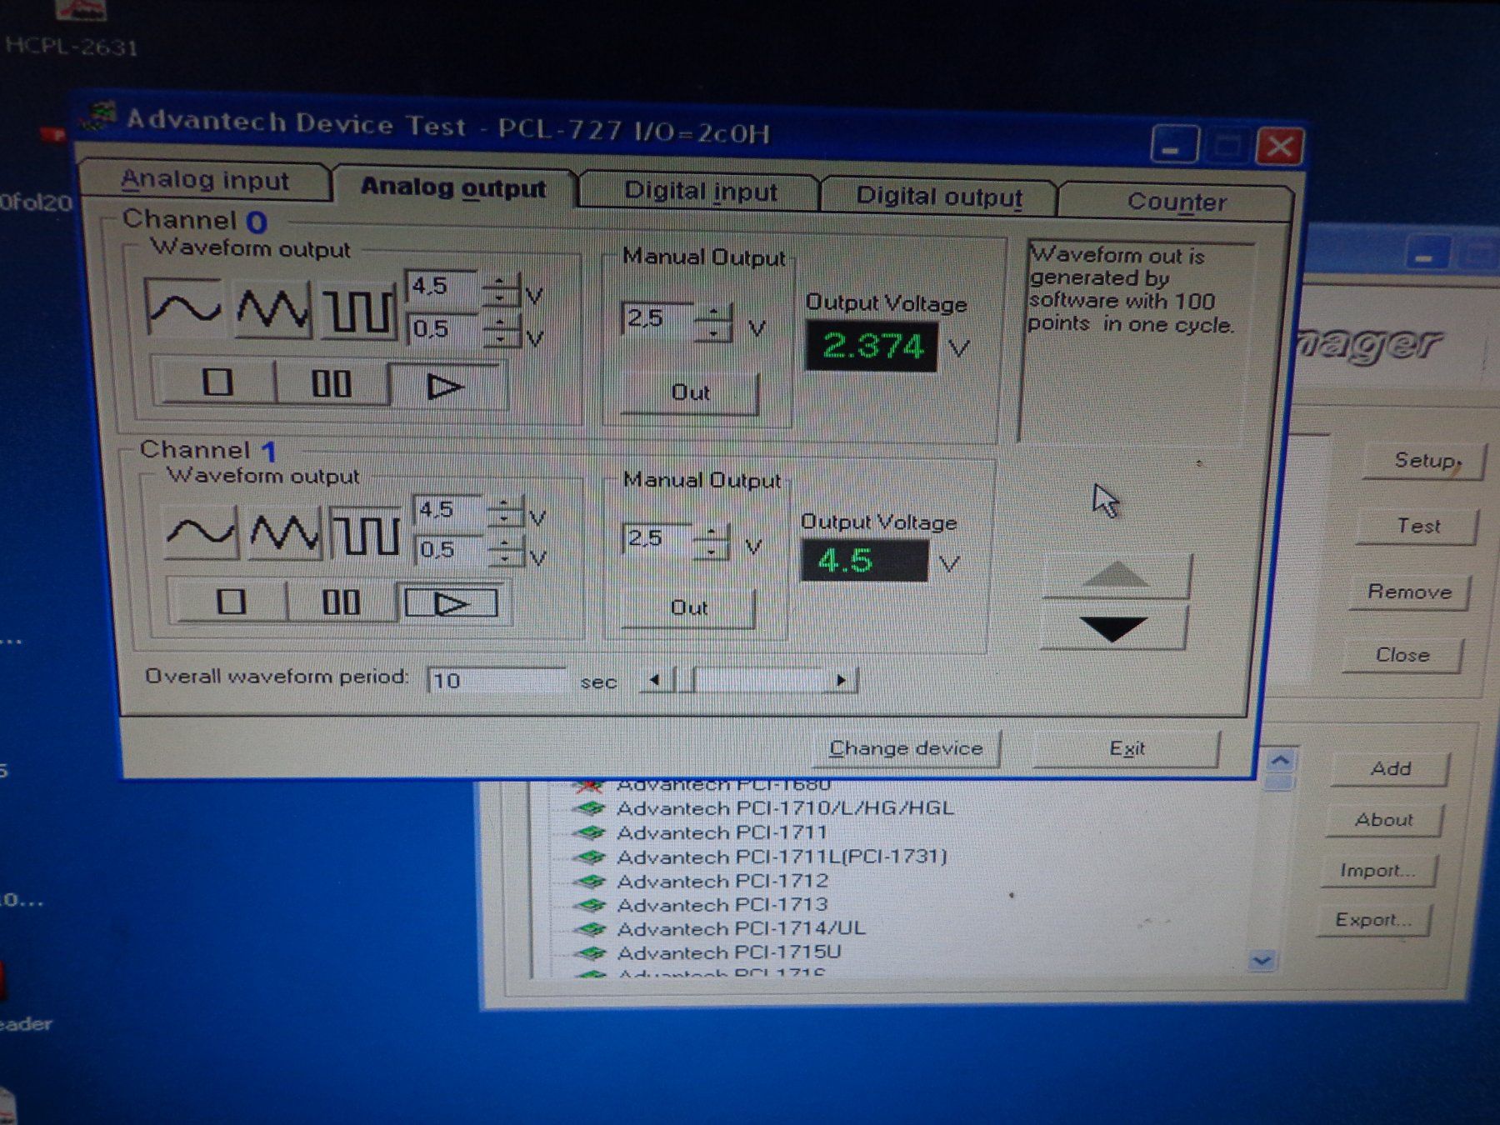Viewport: 1500px width, 1125px height.
Task: Click the waveform period slider thumb
Action: [687, 680]
